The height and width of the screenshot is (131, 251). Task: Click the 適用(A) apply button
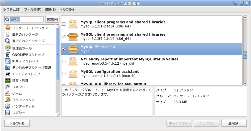click(234, 123)
